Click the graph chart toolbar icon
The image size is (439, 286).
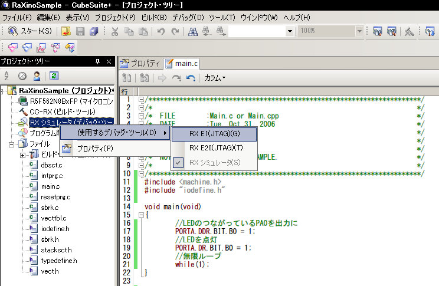click(41, 48)
